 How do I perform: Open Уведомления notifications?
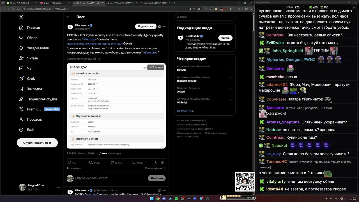[x=34, y=48]
